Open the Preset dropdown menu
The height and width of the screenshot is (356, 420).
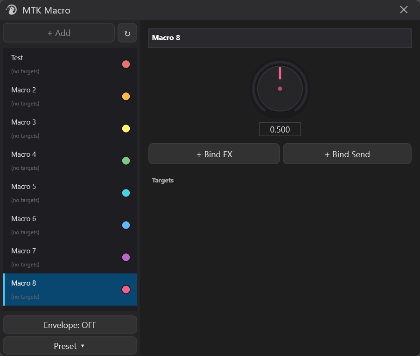(x=70, y=346)
